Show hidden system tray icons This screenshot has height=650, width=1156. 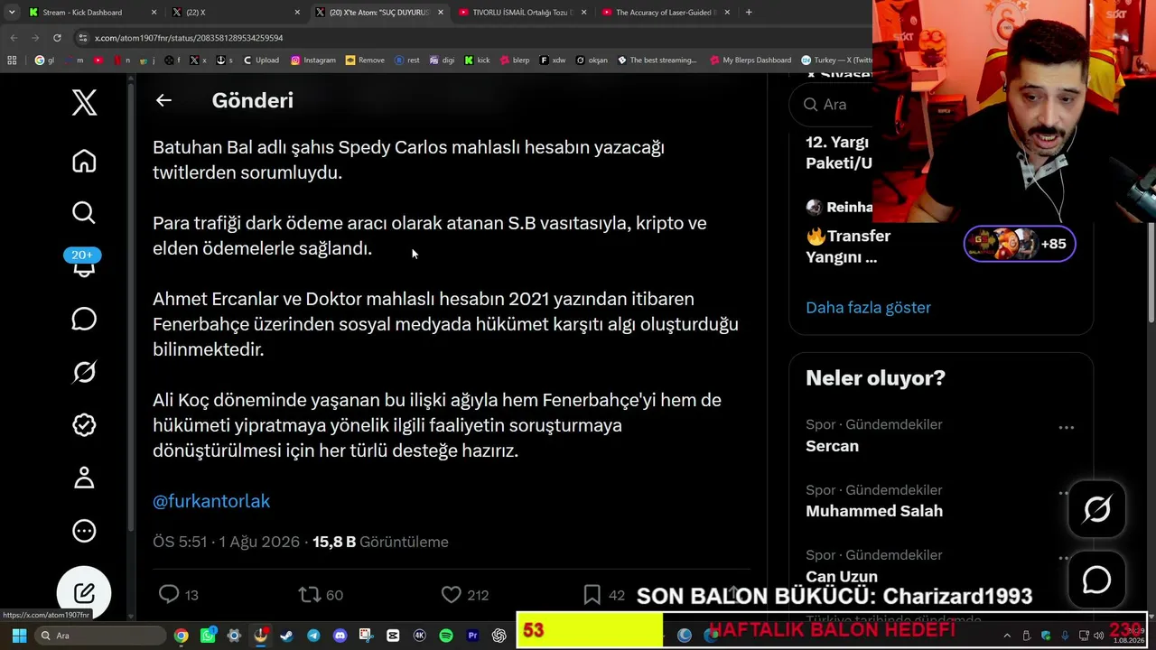[x=1007, y=636]
